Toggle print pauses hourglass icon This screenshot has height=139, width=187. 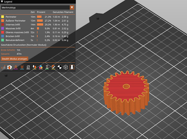click(x=47, y=67)
